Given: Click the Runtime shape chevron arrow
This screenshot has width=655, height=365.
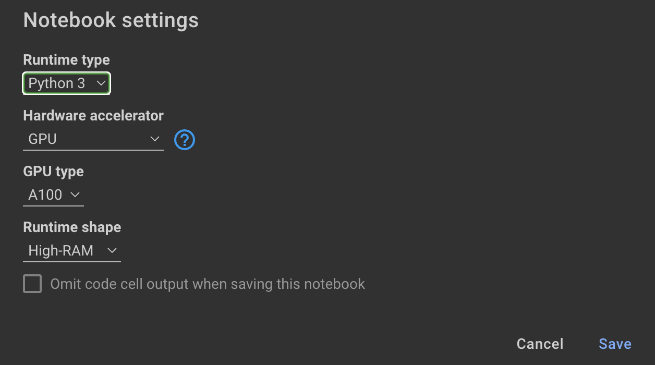Looking at the screenshot, I should [x=112, y=250].
